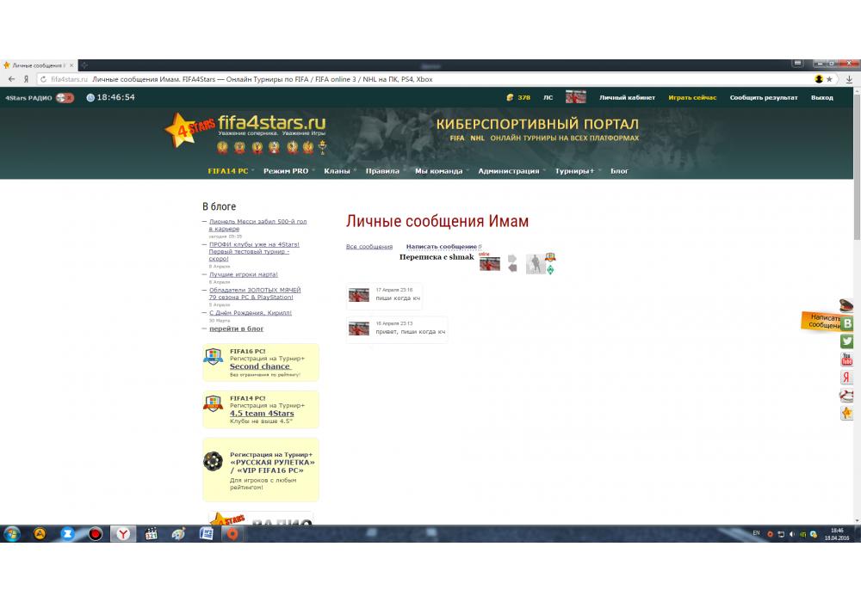The height and width of the screenshot is (602, 861).
Task: Open blog post about Messi's 500th goal
Action: tap(257, 224)
